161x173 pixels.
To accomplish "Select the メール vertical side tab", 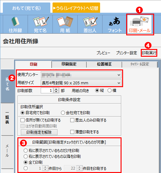I will (x=7, y=152).
